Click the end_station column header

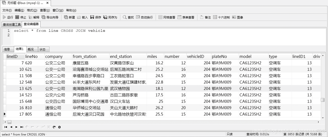tap(128, 56)
